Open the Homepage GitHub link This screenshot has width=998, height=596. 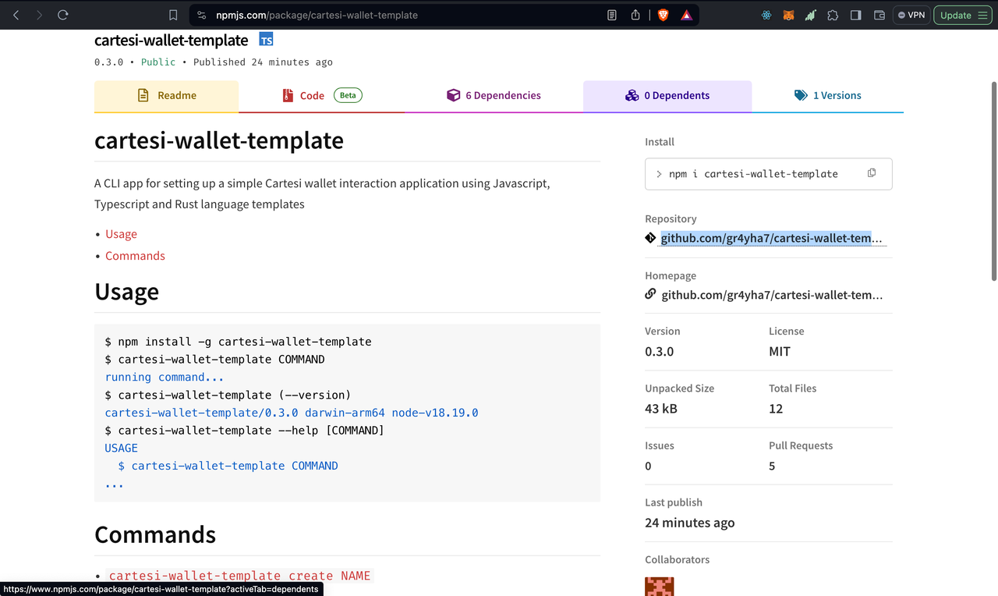(x=772, y=295)
